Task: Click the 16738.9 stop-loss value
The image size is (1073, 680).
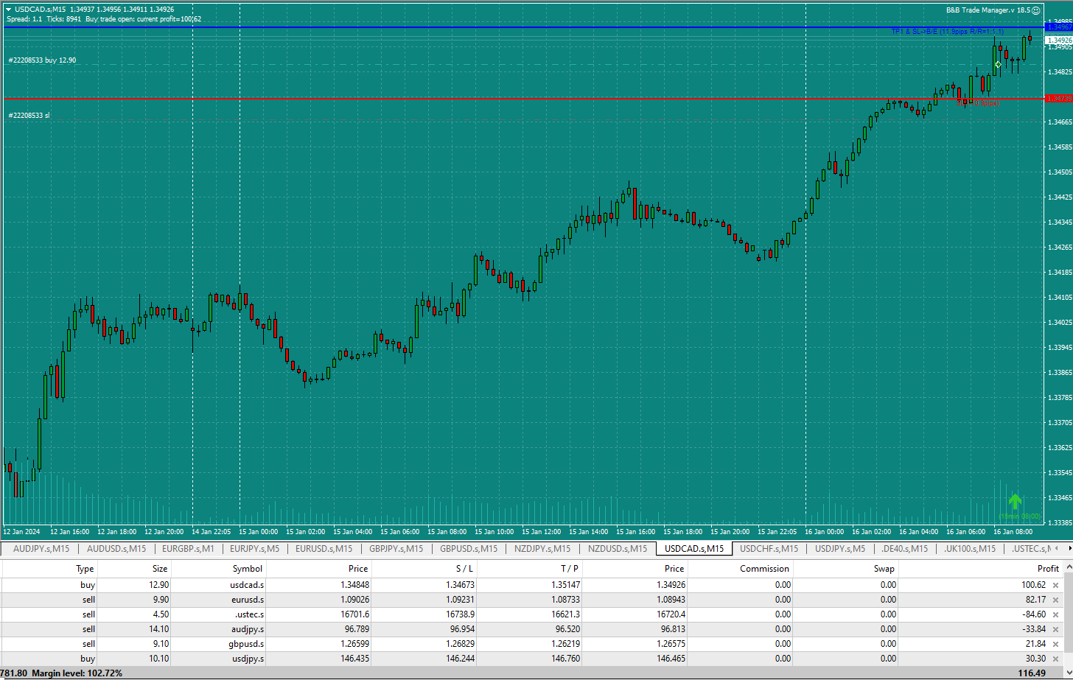Action: 460,614
